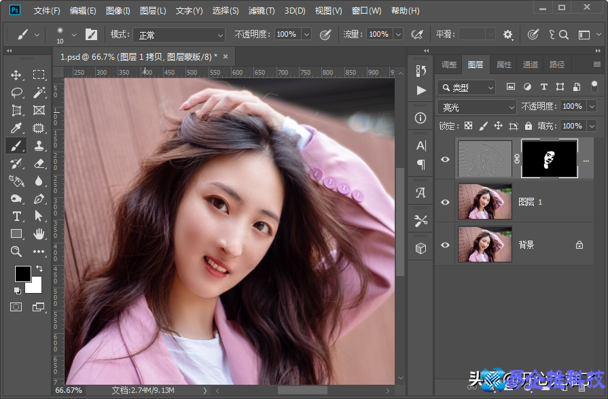The image size is (608, 399).
Task: Select the layer mask thumbnail
Action: coord(549,159)
